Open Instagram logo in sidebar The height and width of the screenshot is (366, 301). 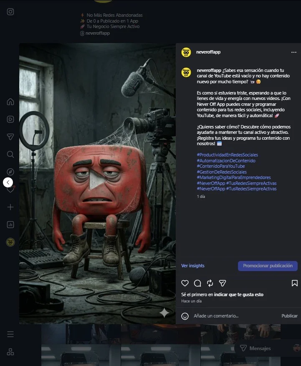tap(10, 12)
